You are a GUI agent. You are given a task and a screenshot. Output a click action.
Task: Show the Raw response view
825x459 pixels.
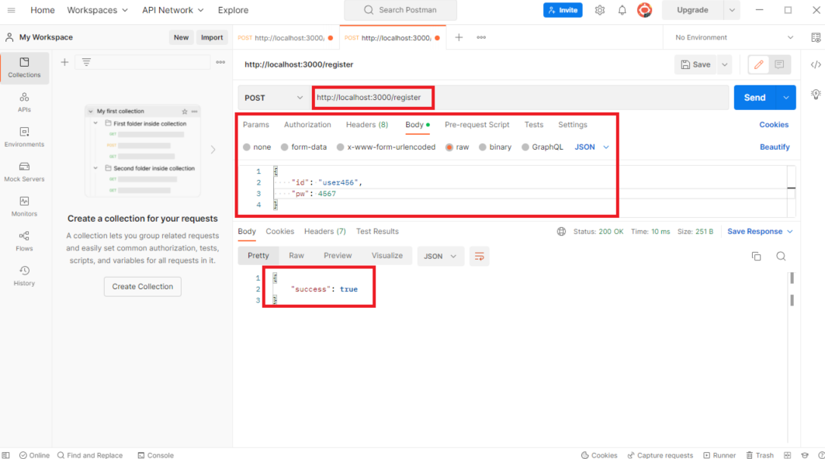pyautogui.click(x=296, y=256)
